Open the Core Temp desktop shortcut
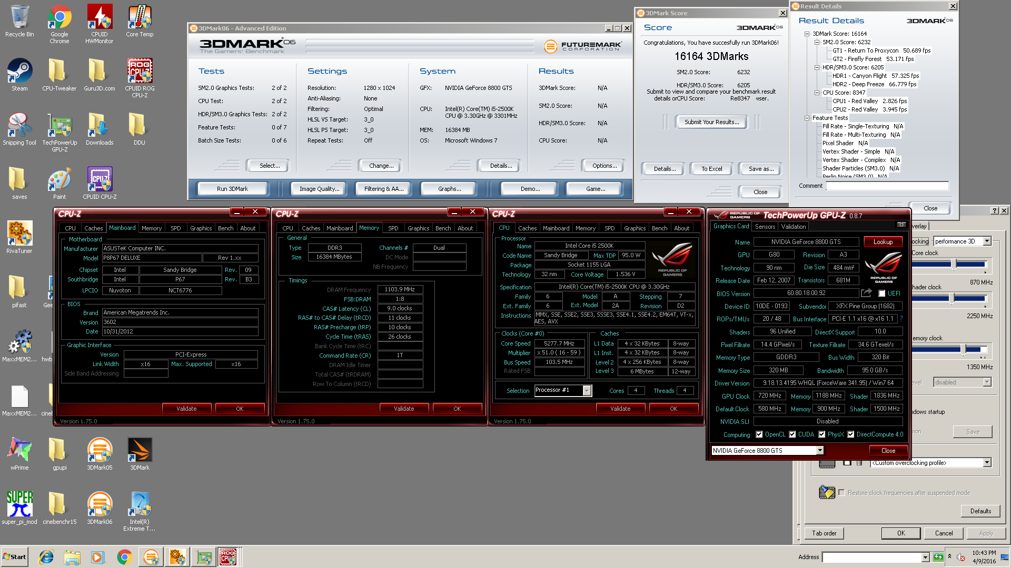The image size is (1011, 568). point(140,21)
